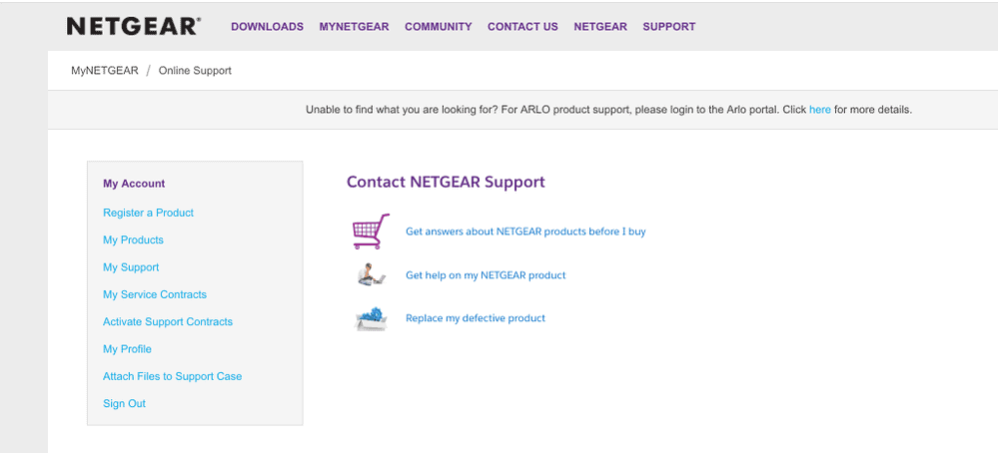Open My Profile
Viewport: 998px width, 453px height.
click(127, 349)
